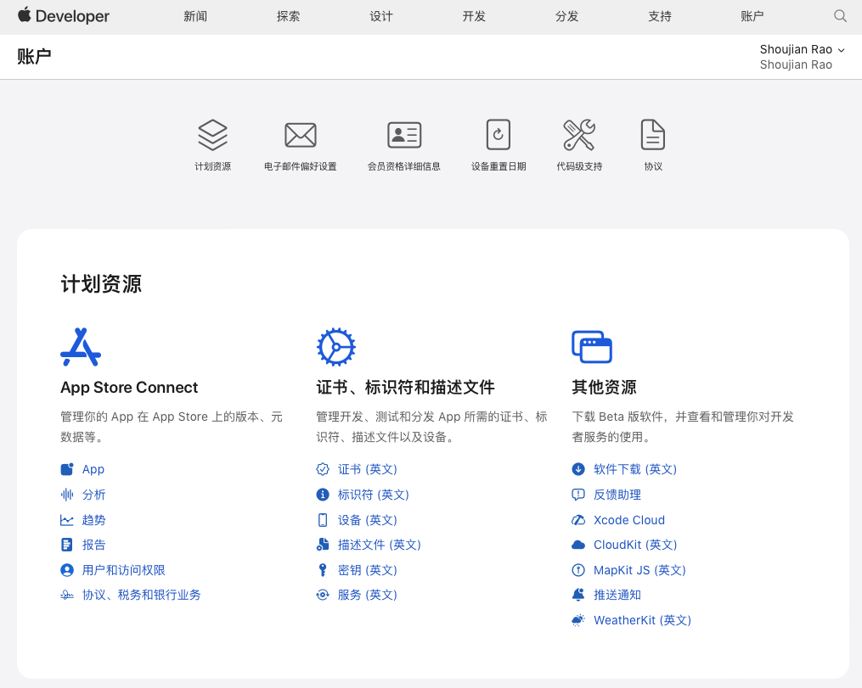The height and width of the screenshot is (688, 862).
Task: Click the 用户和访问权限 link
Action: [123, 570]
